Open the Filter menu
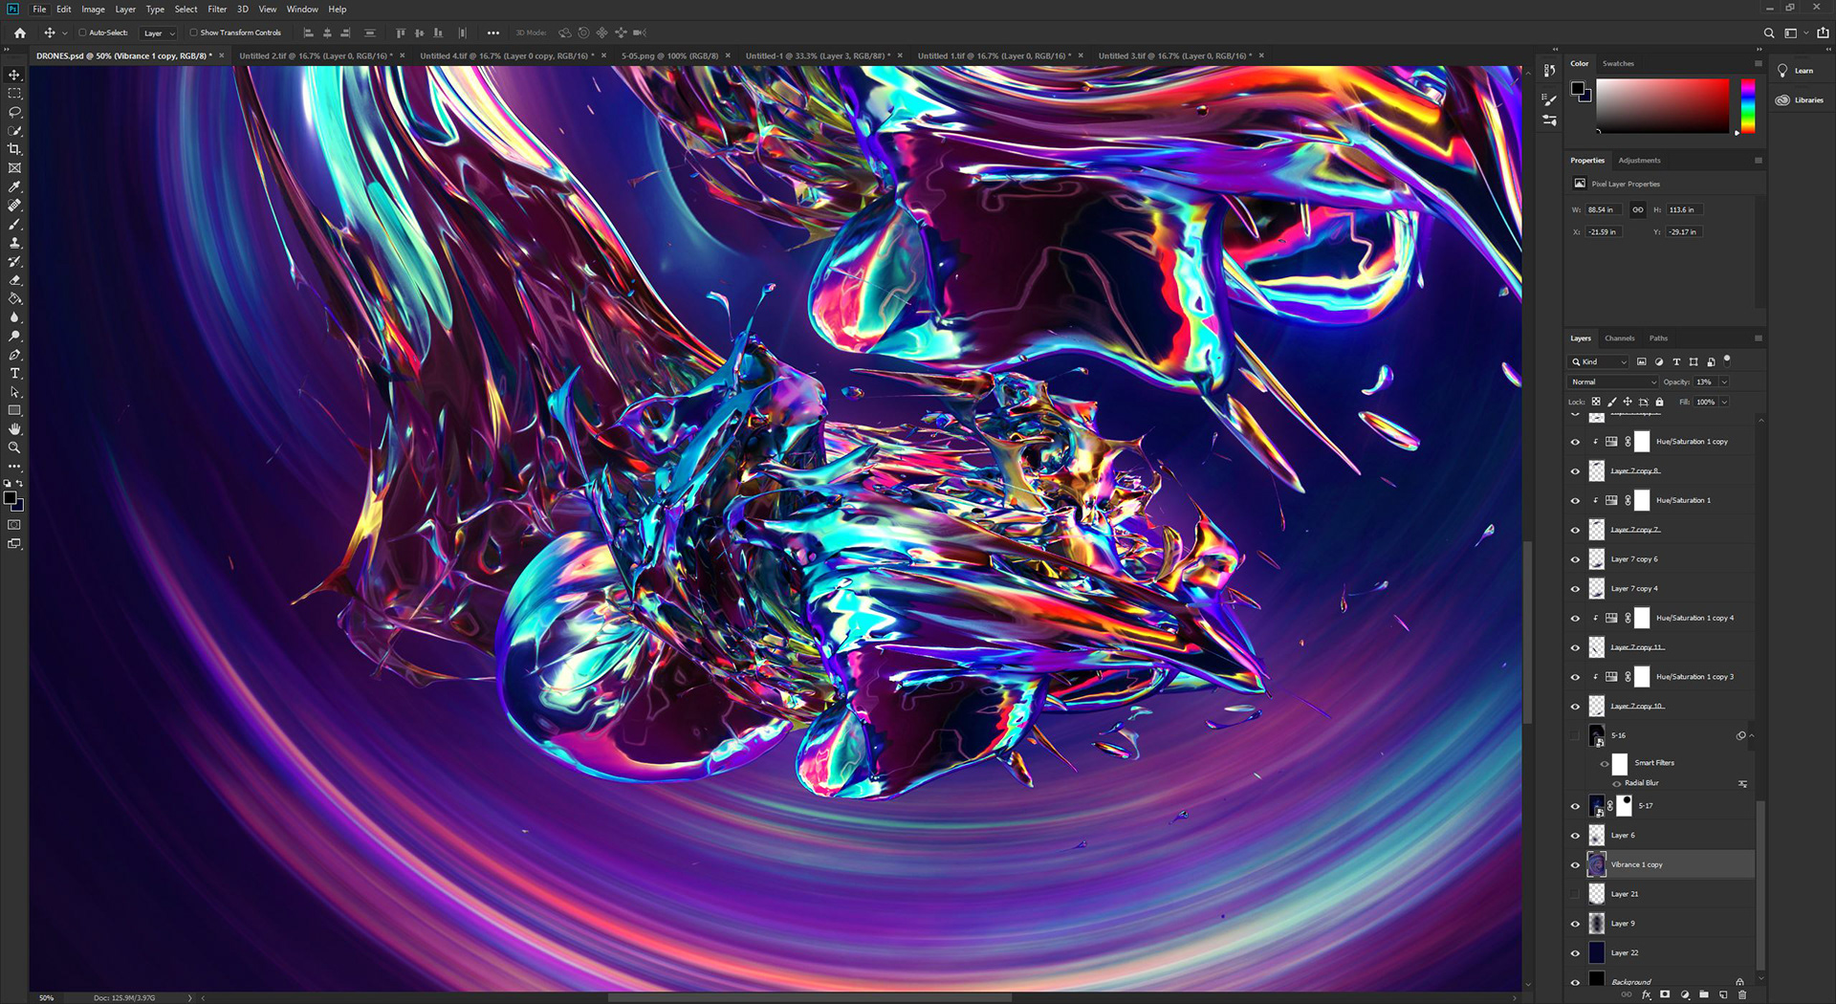 217,9
